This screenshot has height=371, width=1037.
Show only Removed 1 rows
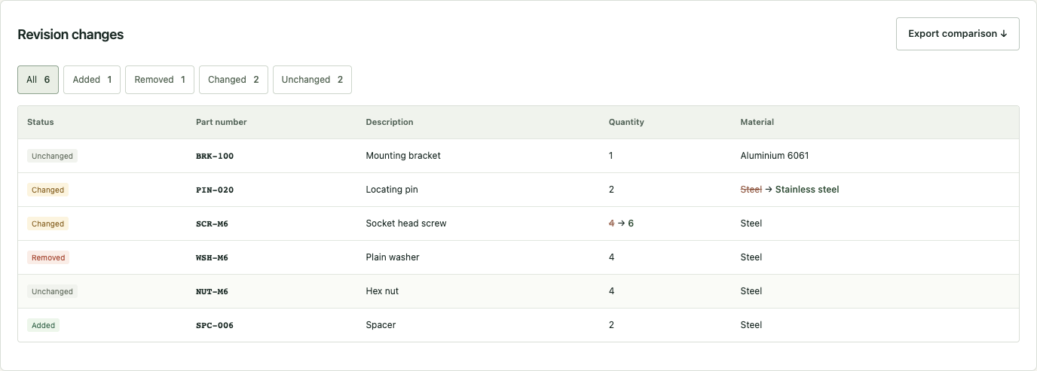(x=160, y=80)
